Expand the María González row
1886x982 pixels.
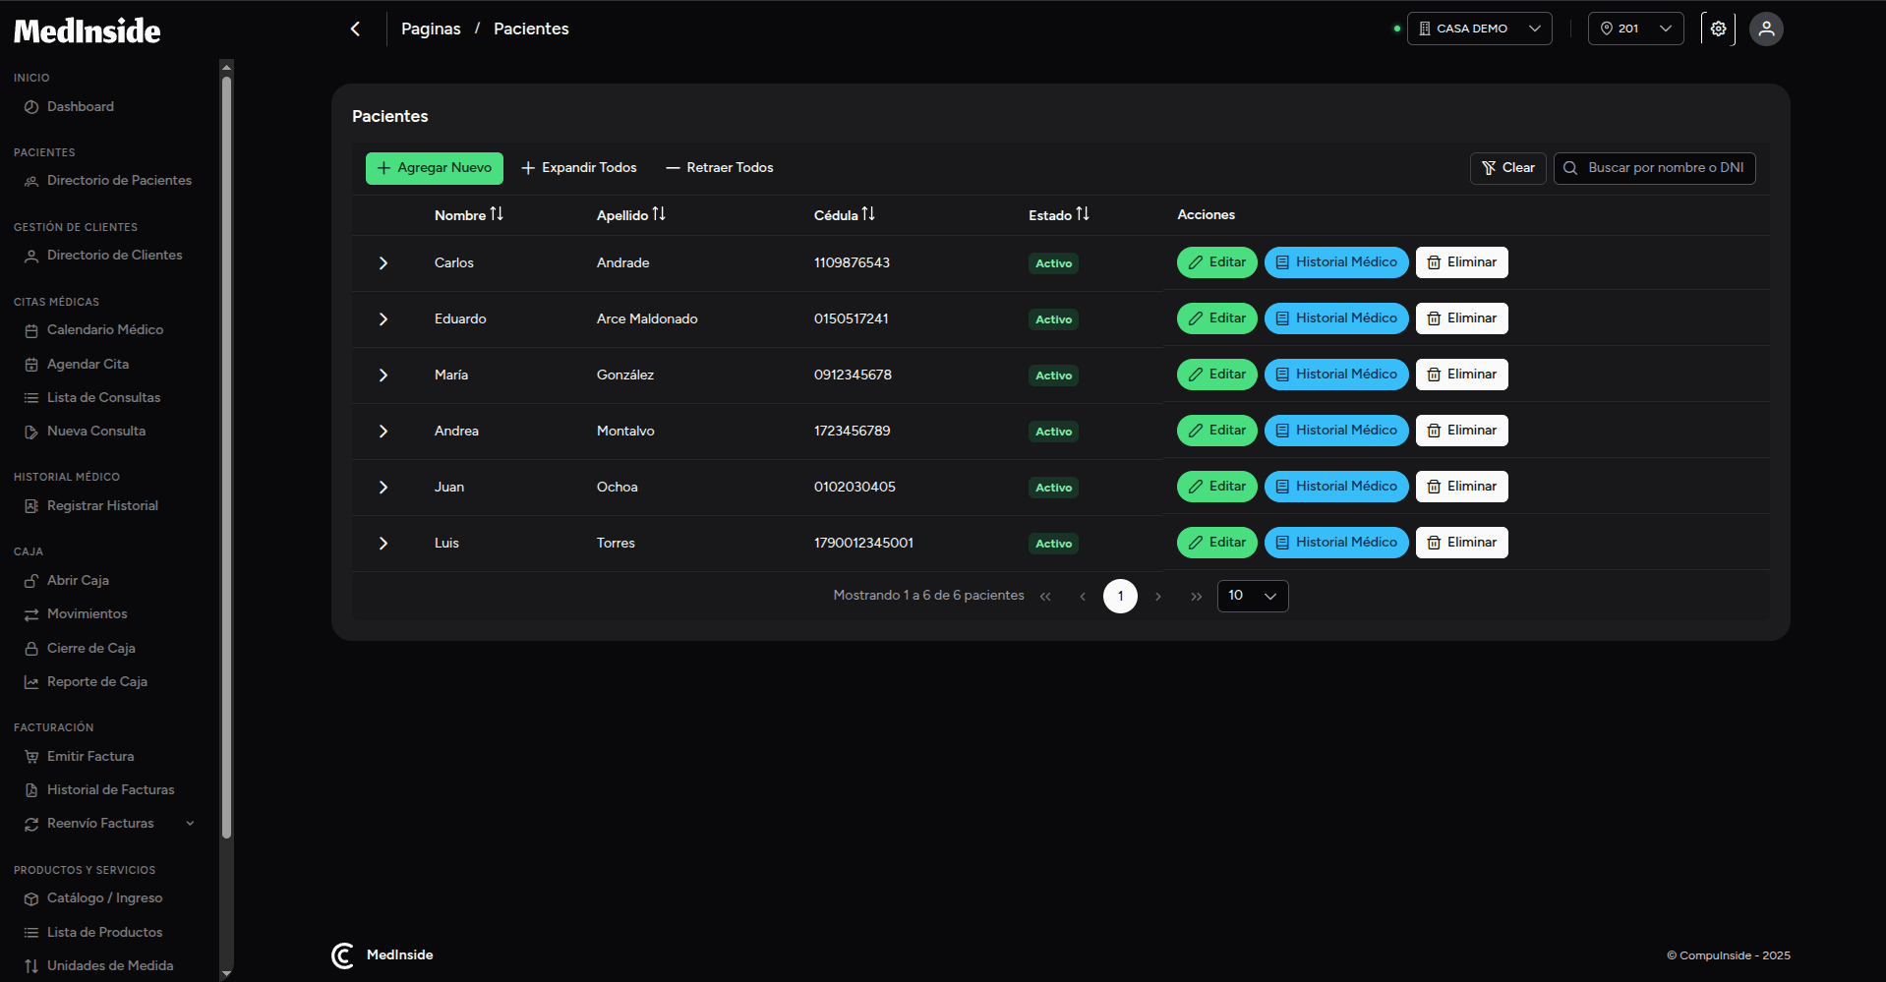point(383,375)
